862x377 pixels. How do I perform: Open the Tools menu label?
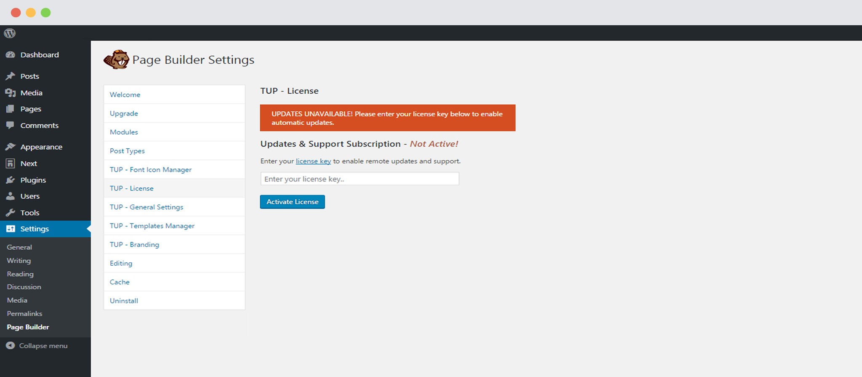[29, 213]
